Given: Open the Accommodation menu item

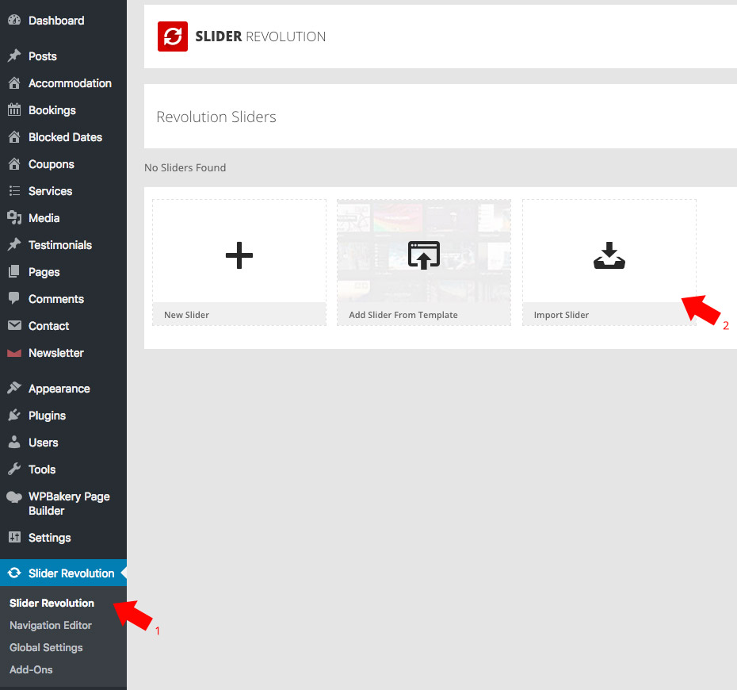Looking at the screenshot, I should click(70, 83).
